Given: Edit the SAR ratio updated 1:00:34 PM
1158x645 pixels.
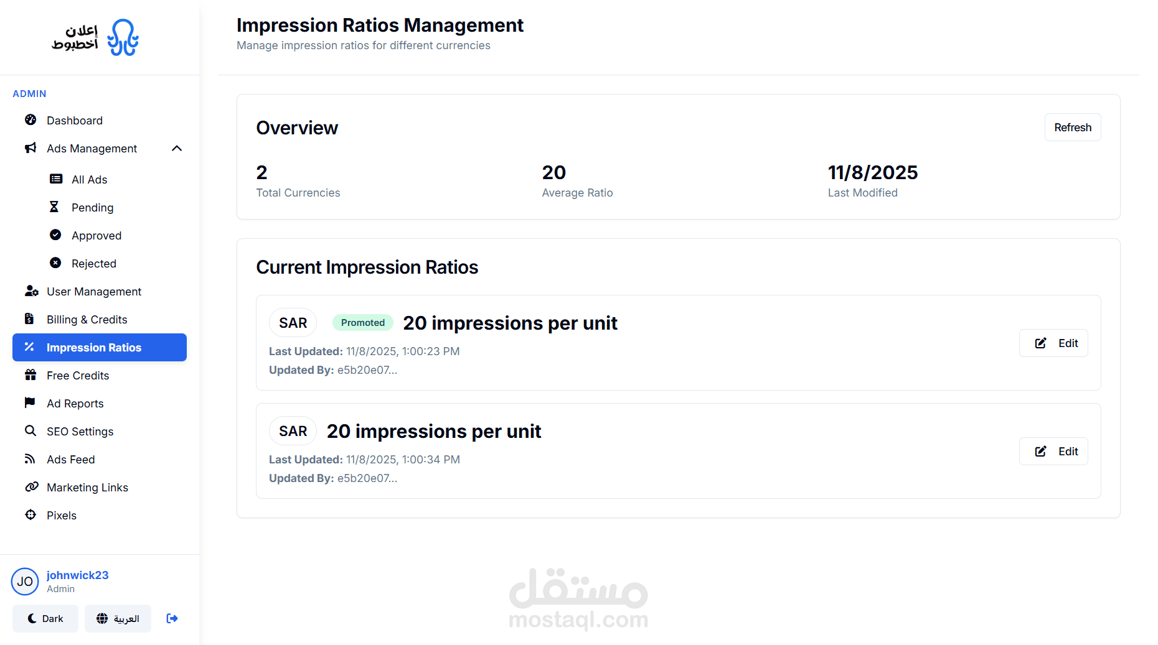Looking at the screenshot, I should click(1053, 451).
